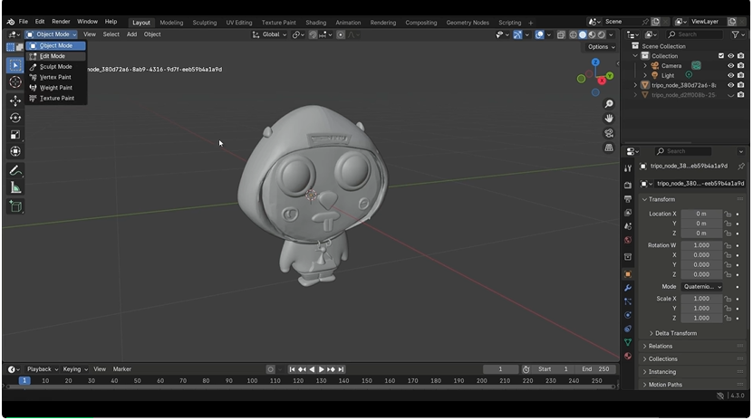Select the Measure tool
Viewport: 753px width, 420px height.
(15, 188)
